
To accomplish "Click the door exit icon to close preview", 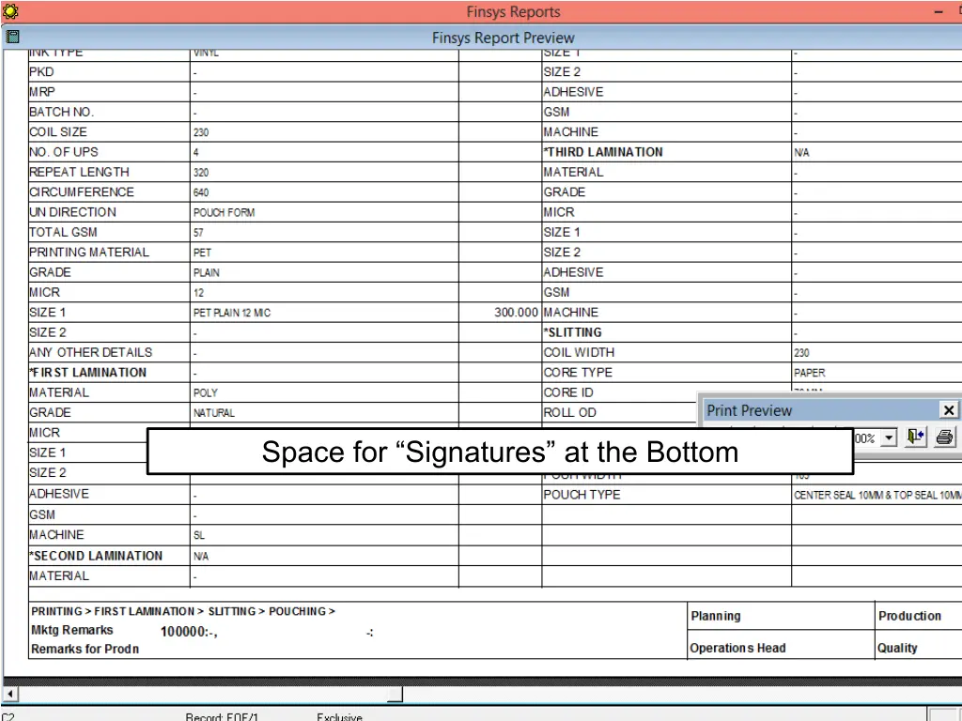I will coord(916,437).
